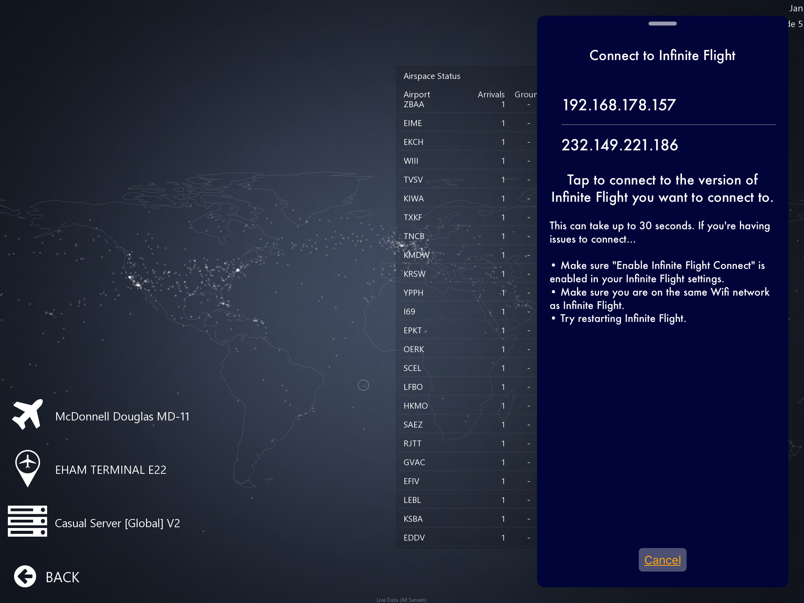This screenshot has height=603, width=804.
Task: Select EHAM TERMINAL E22 spawn location
Action: click(x=111, y=470)
